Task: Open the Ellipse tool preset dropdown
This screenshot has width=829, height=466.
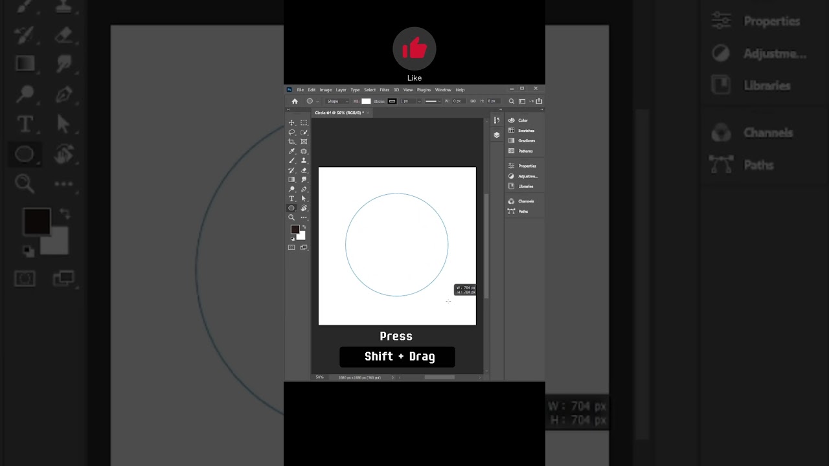Action: (x=317, y=102)
